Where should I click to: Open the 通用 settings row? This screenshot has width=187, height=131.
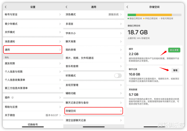[x=33, y=49]
